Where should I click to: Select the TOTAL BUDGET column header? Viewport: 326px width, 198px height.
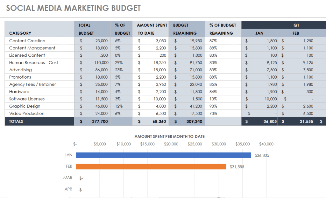[x=92, y=29]
